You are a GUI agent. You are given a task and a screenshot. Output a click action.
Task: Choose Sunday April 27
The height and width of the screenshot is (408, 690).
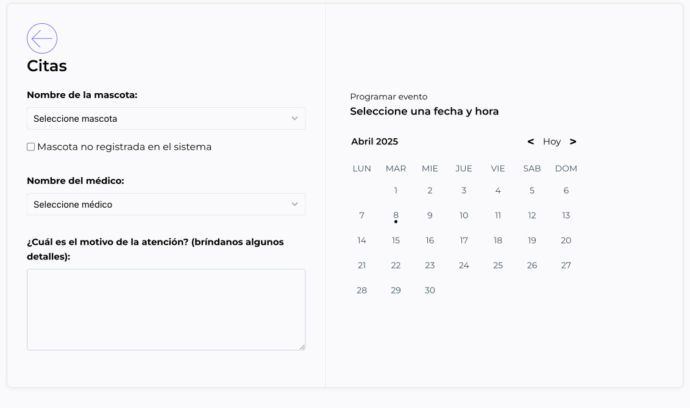(x=566, y=266)
